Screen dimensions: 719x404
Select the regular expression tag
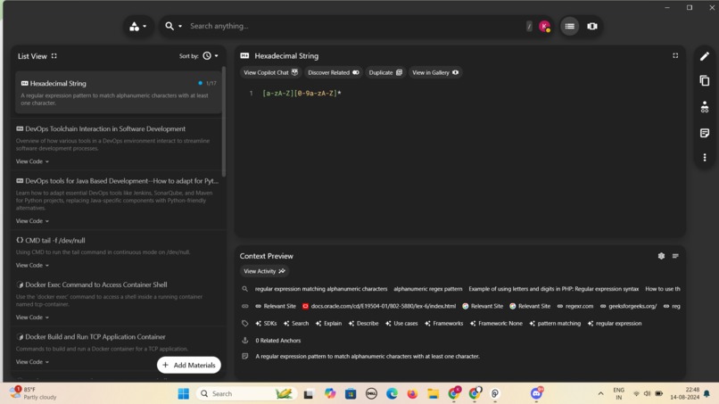pyautogui.click(x=615, y=324)
